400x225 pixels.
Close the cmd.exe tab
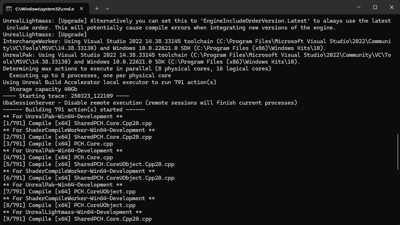[x=81, y=9]
